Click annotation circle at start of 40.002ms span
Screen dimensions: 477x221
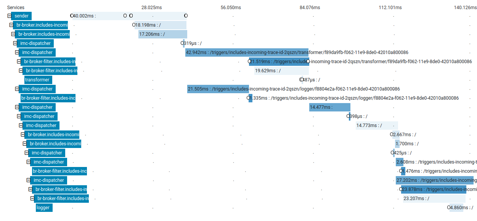pos(72,16)
